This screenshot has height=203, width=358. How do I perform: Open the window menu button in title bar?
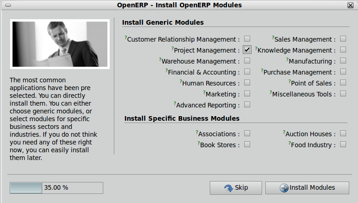[x=8, y=5]
